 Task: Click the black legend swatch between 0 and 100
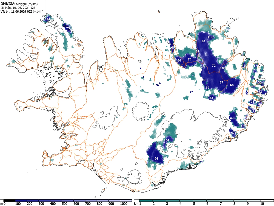(9, 201)
